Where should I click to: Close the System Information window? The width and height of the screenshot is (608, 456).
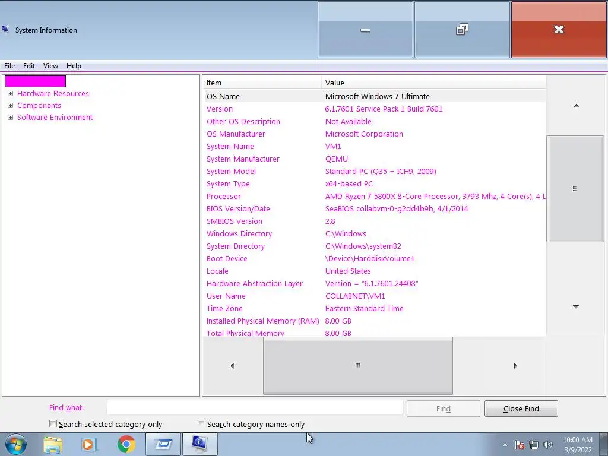[x=559, y=30]
